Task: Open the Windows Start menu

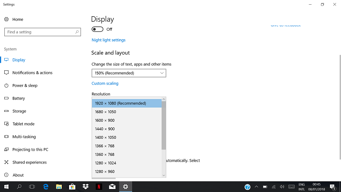Action: tap(6, 187)
